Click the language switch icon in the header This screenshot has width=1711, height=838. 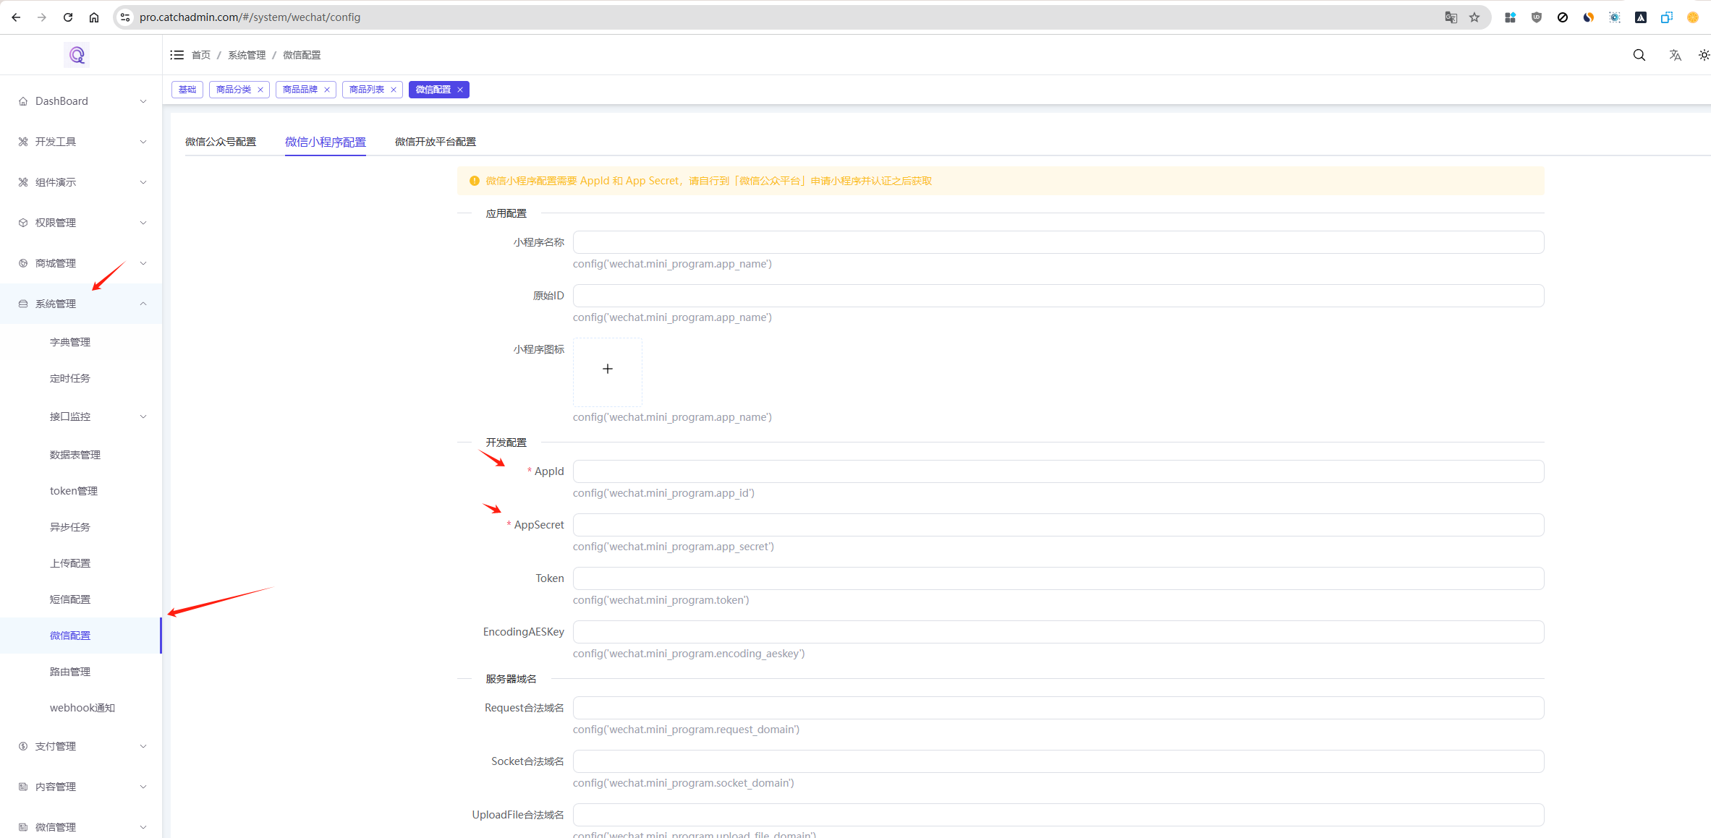[x=1675, y=55]
